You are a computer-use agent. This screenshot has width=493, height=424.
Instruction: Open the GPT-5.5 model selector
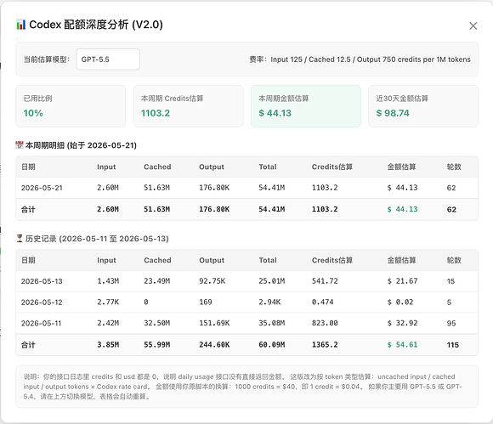pos(108,59)
